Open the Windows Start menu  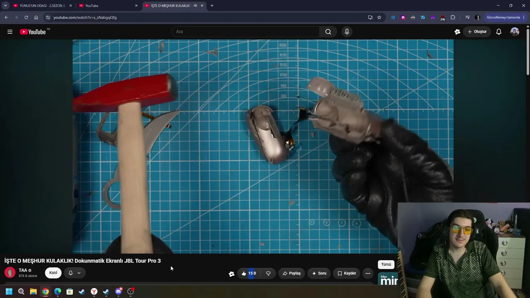(9, 292)
